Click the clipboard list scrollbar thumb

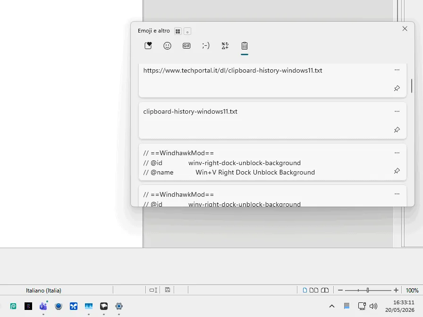(x=412, y=86)
